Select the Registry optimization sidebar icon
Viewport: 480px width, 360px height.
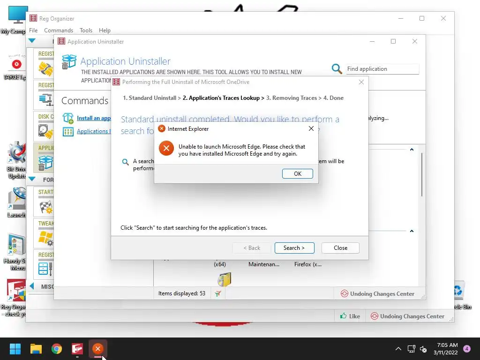(x=46, y=99)
